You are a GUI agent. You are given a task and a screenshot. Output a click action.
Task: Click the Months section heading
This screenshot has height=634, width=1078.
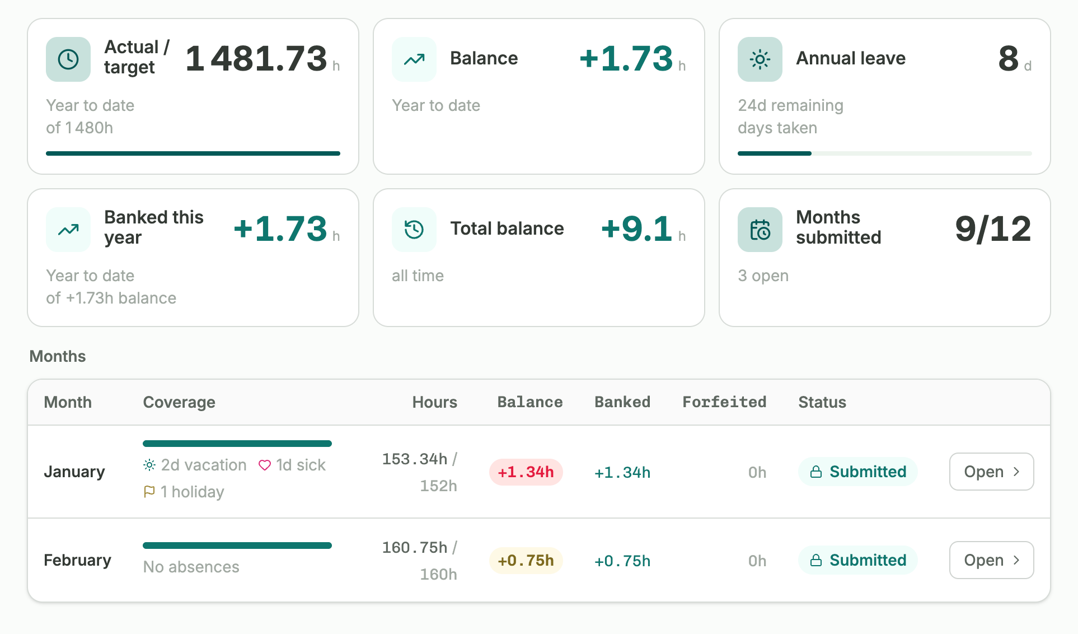click(x=58, y=356)
